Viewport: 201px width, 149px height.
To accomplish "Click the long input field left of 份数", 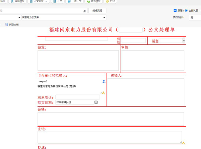I will [76, 39].
